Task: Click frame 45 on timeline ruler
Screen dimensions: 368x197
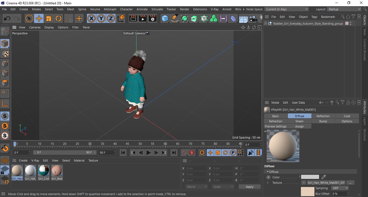Action: point(127,143)
